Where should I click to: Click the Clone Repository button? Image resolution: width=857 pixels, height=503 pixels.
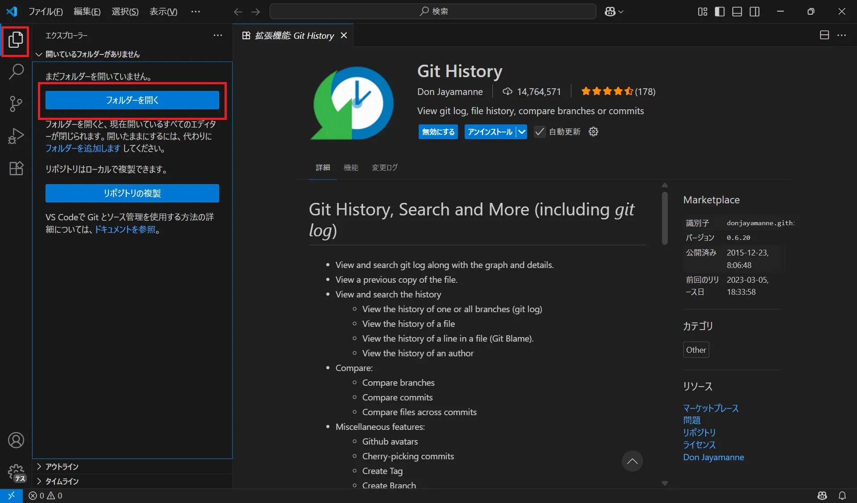(x=132, y=193)
